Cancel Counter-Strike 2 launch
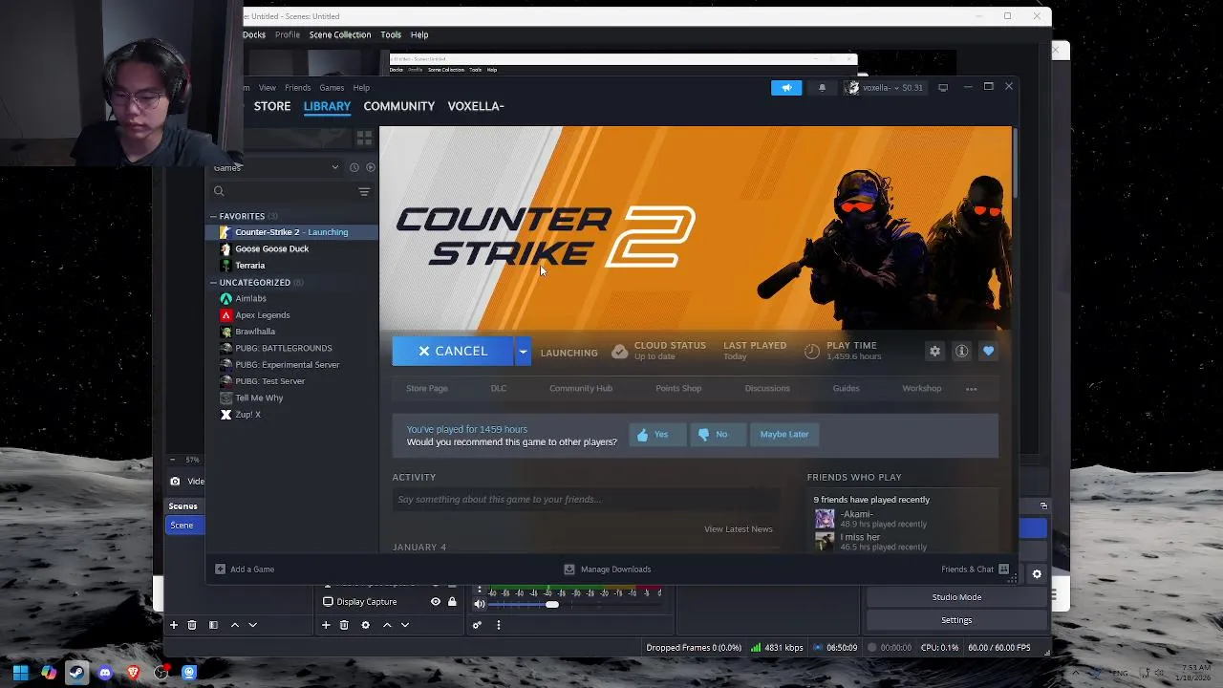This screenshot has width=1223, height=688. [x=453, y=352]
